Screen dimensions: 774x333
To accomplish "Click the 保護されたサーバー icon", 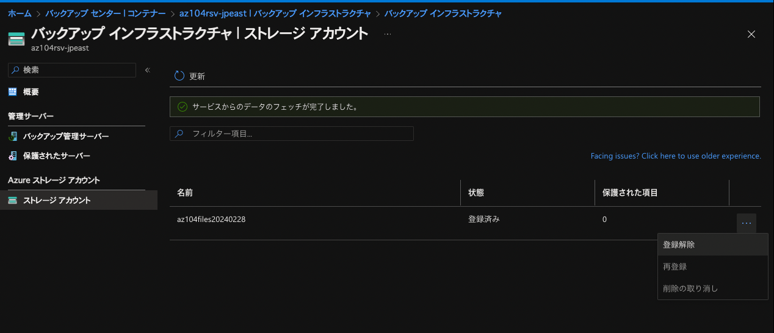I will [x=13, y=156].
